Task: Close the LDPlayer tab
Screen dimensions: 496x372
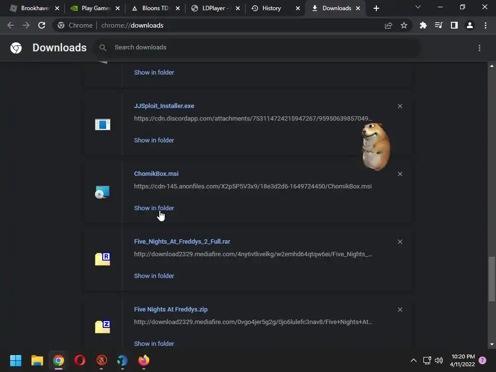Action: [x=238, y=8]
